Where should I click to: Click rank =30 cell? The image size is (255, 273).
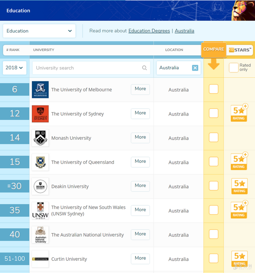[x=15, y=186]
